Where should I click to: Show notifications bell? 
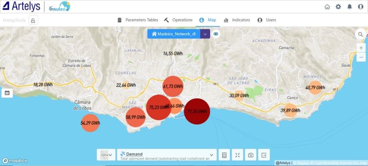(349, 6)
